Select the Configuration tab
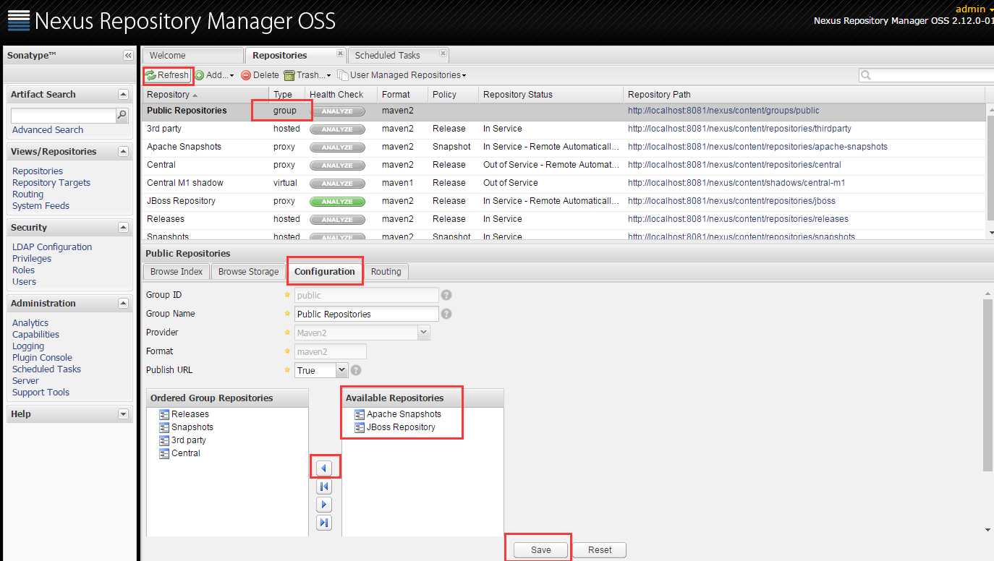This screenshot has height=561, width=994. point(325,272)
